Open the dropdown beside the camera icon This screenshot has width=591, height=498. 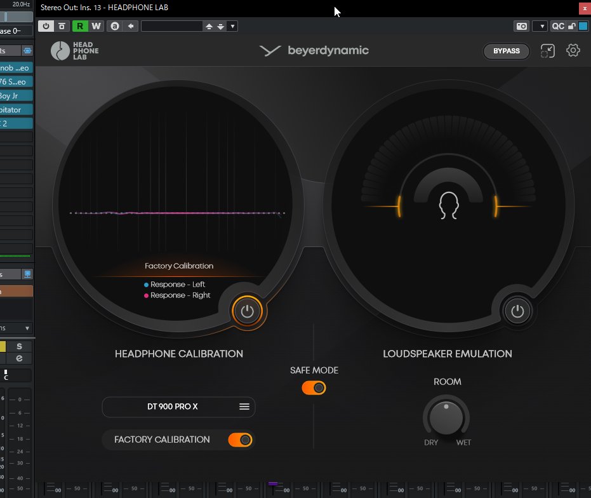541,26
